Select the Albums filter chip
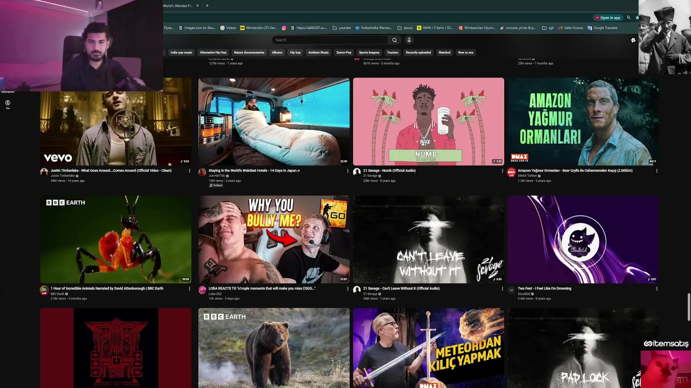The width and height of the screenshot is (691, 388). 277,52
